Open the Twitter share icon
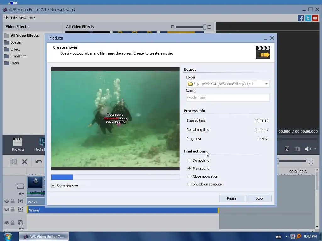 click(308, 18)
